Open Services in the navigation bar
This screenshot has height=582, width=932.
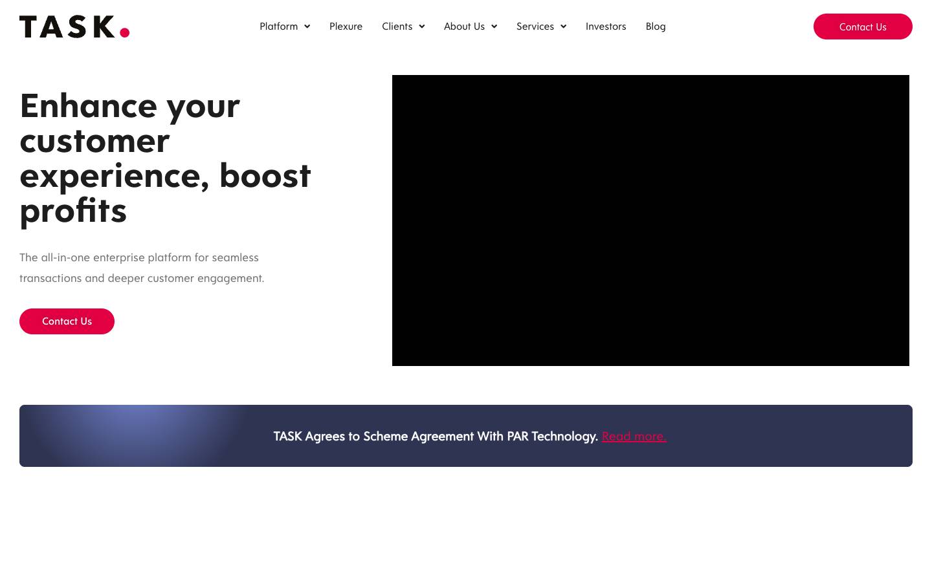pyautogui.click(x=535, y=27)
